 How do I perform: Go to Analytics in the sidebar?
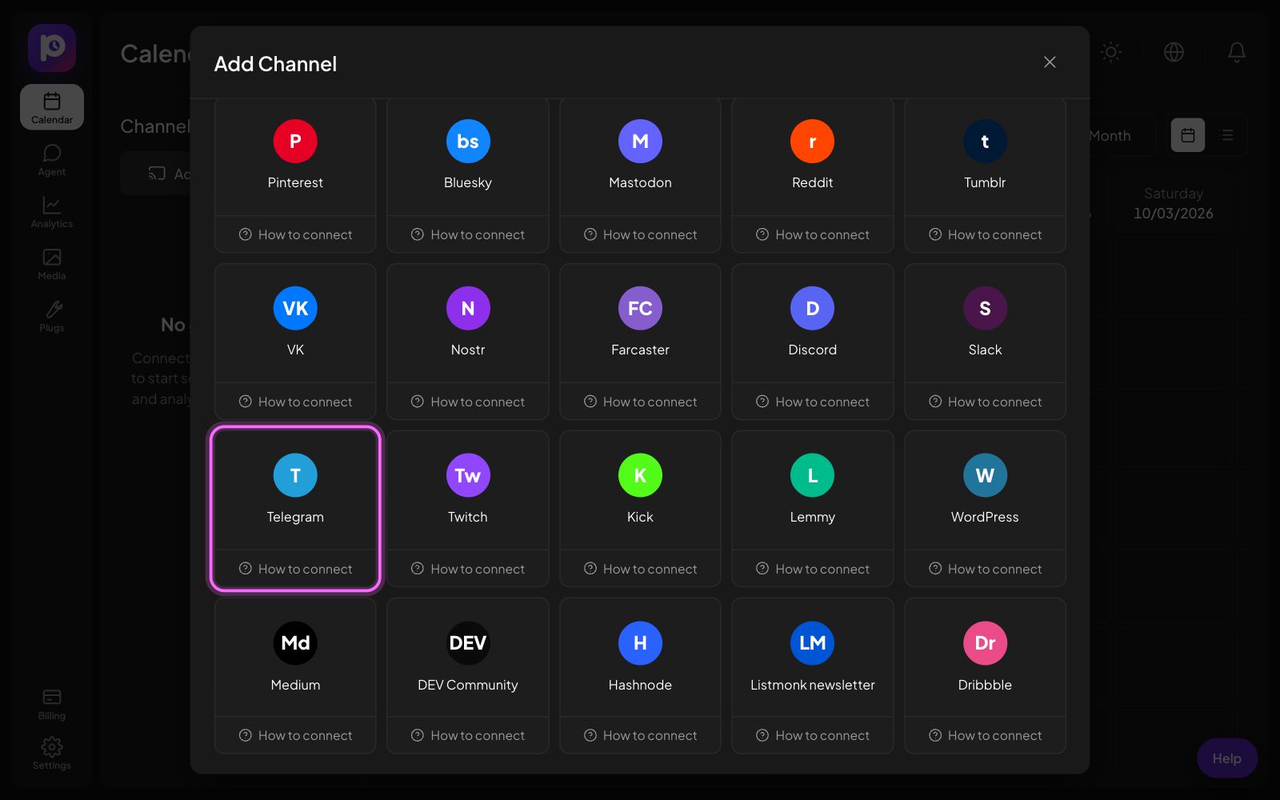point(52,212)
